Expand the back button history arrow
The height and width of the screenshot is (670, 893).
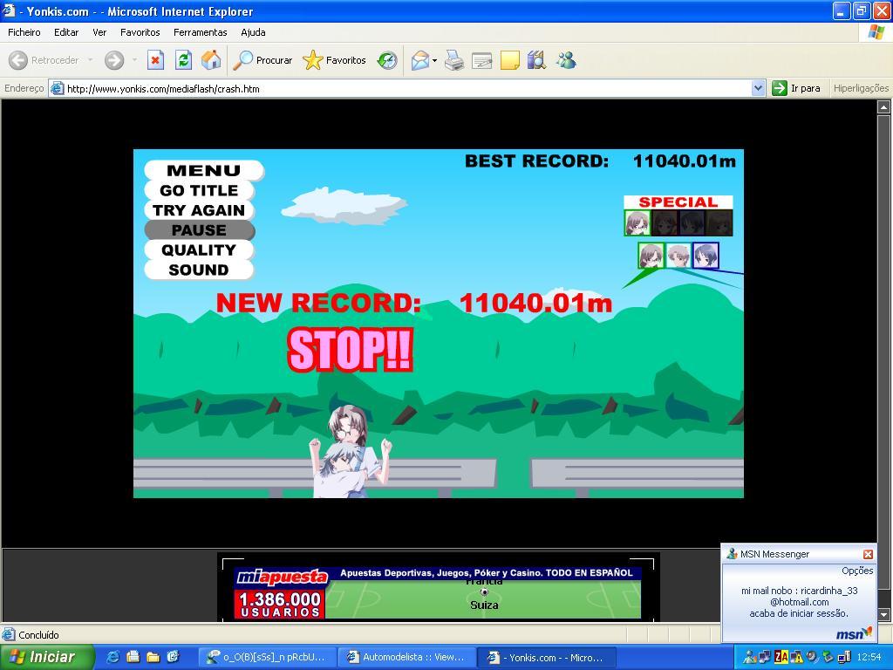[90, 60]
